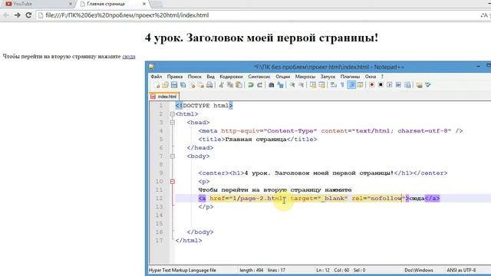This screenshot has height=276, width=491.
Task: Start macro recording with red dot icon
Action: (x=371, y=85)
